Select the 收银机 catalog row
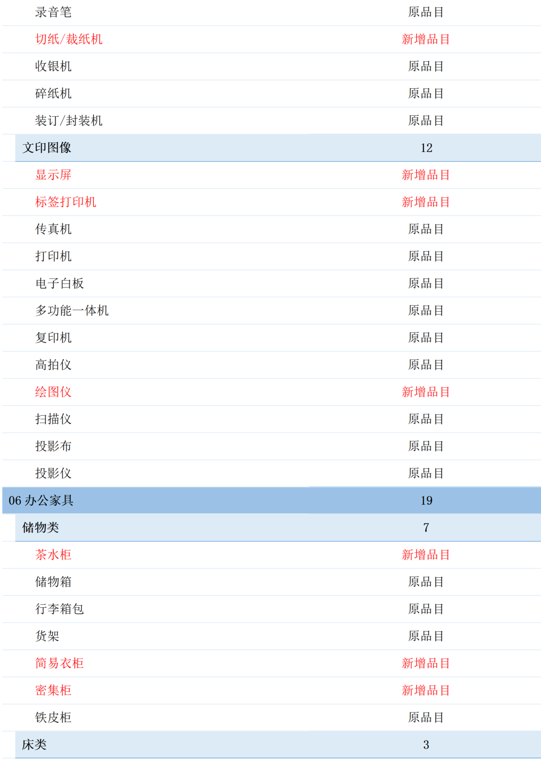 pos(52,67)
